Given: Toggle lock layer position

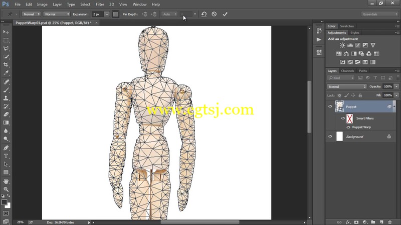Looking at the screenshot, I should pos(353,95).
